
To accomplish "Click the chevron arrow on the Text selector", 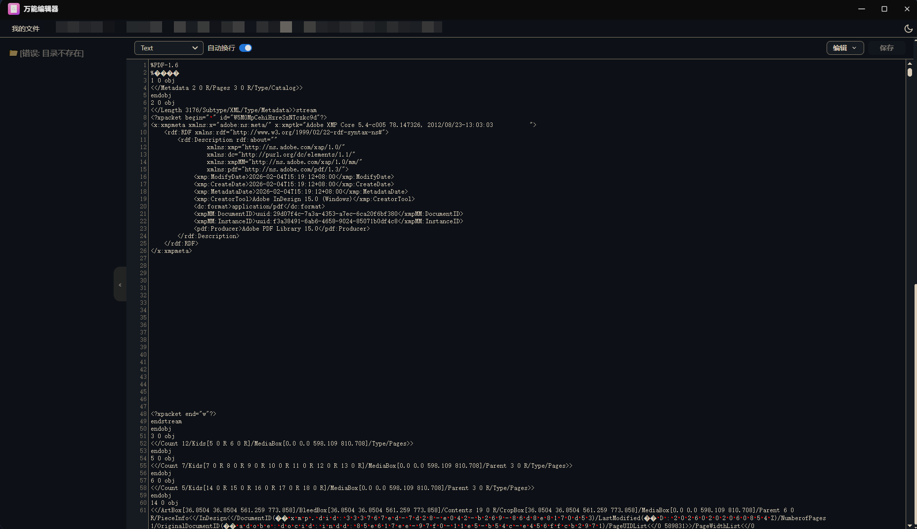I will tap(195, 48).
